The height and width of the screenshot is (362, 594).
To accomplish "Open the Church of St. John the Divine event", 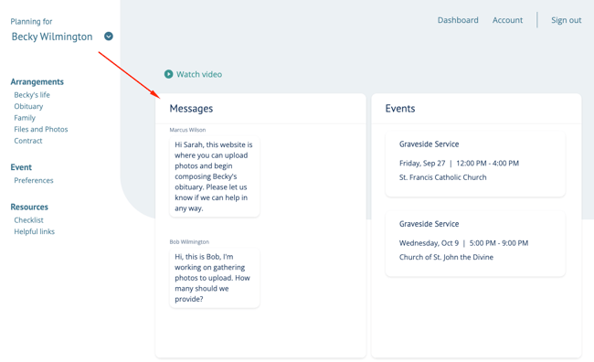I will 475,244.
